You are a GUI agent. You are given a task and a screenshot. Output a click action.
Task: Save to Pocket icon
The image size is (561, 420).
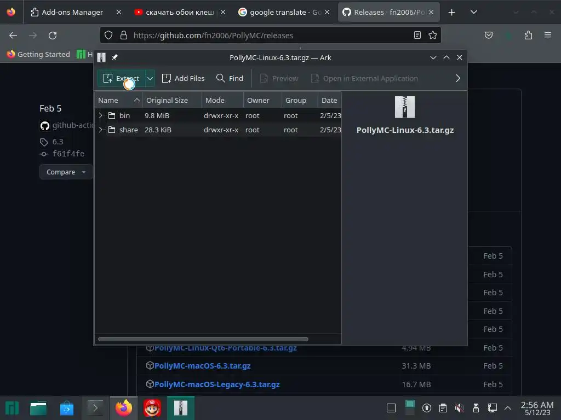pos(489,35)
